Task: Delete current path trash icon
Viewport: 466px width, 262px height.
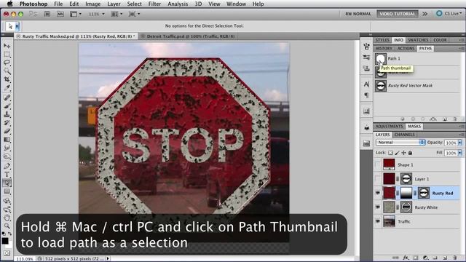Action: coord(454,119)
